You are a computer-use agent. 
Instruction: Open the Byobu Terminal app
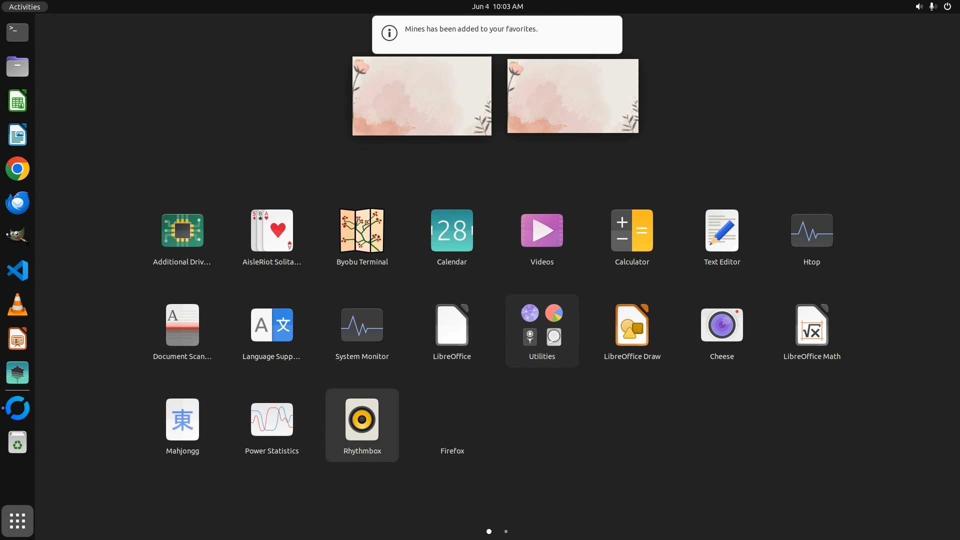362,231
